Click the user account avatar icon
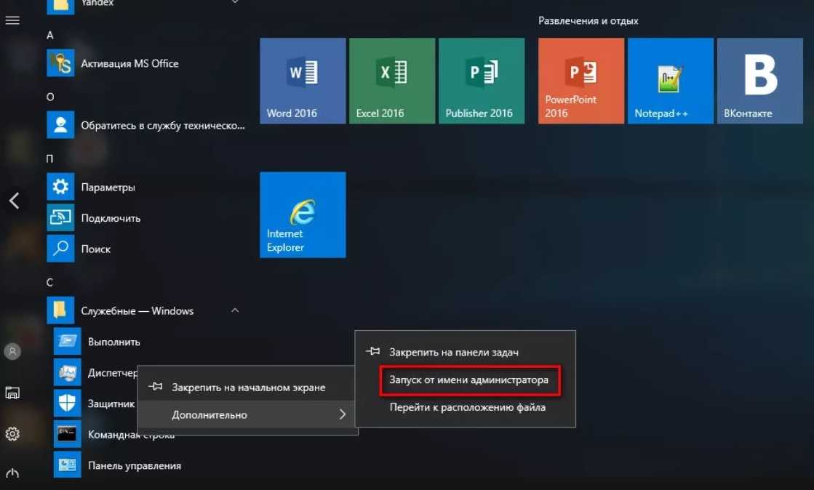This screenshot has height=490, width=814. pos(12,351)
